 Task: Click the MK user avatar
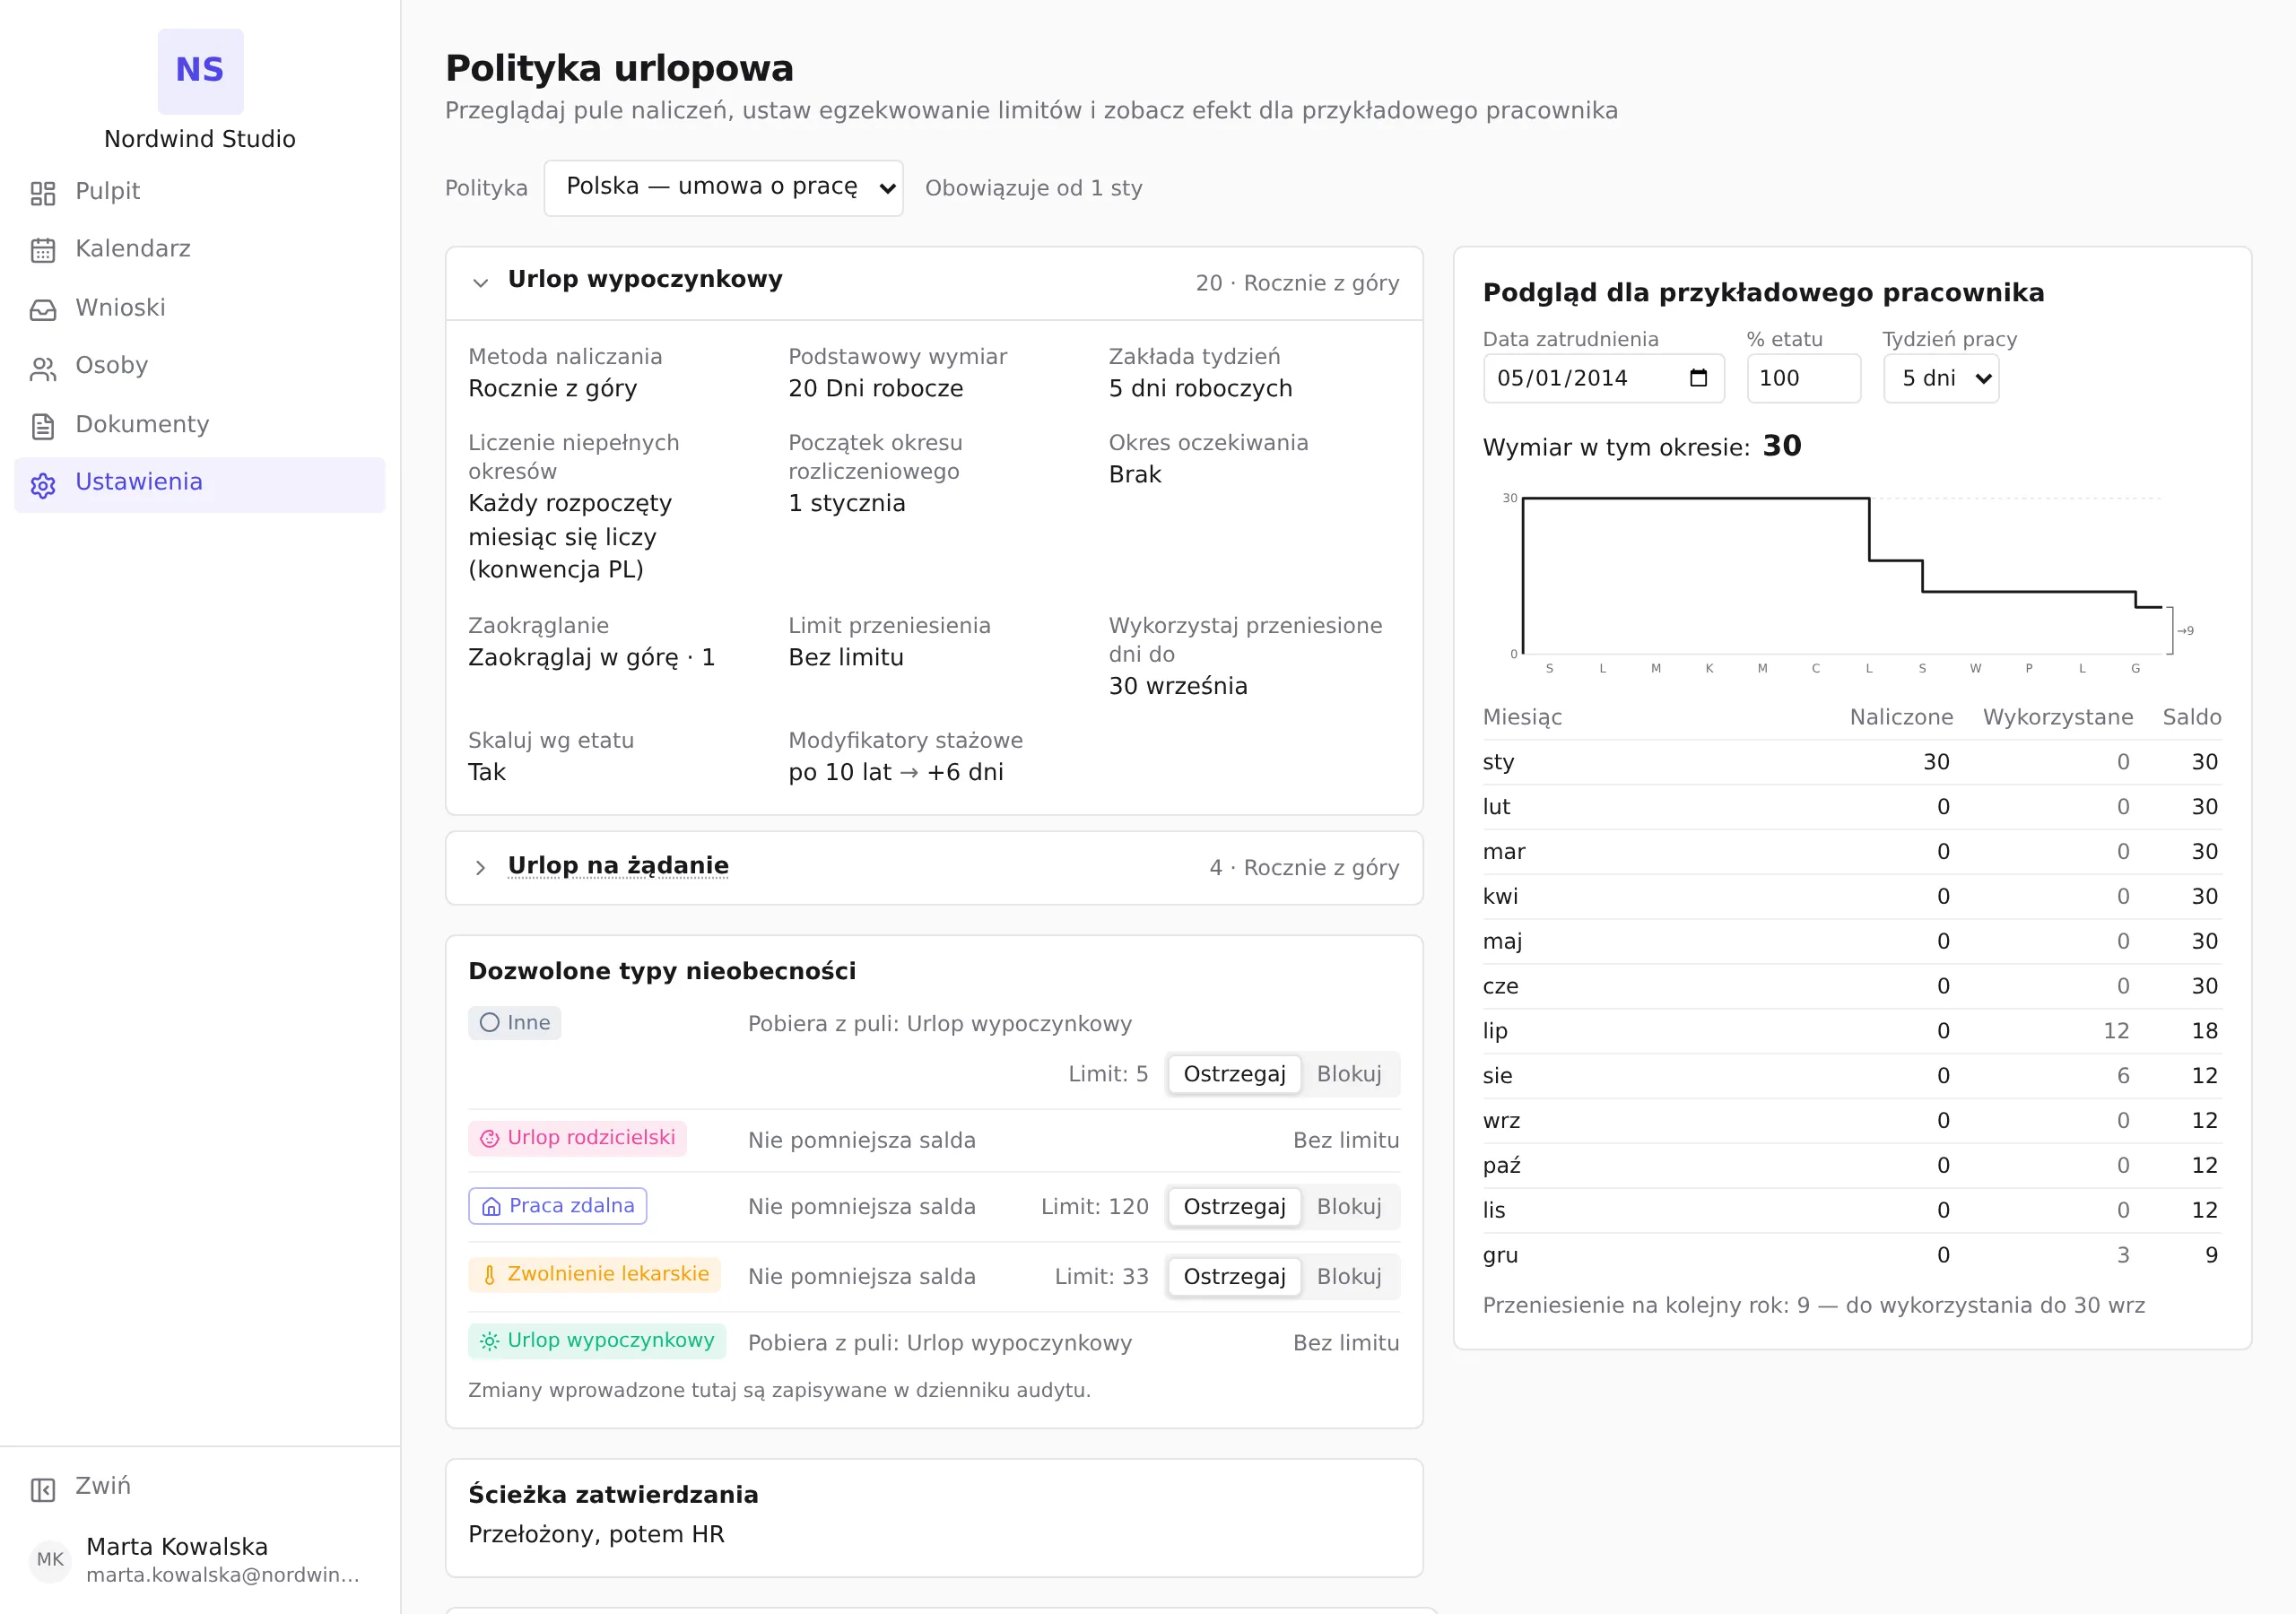click(x=50, y=1559)
